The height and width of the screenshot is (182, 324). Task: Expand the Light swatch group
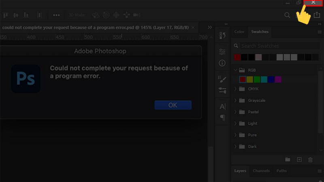click(x=235, y=123)
